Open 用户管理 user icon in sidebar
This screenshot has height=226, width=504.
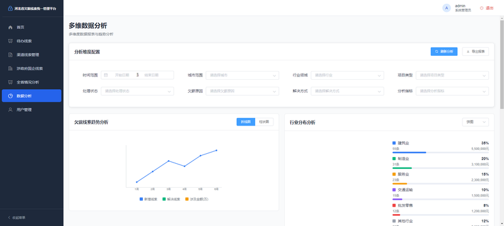click(10, 109)
